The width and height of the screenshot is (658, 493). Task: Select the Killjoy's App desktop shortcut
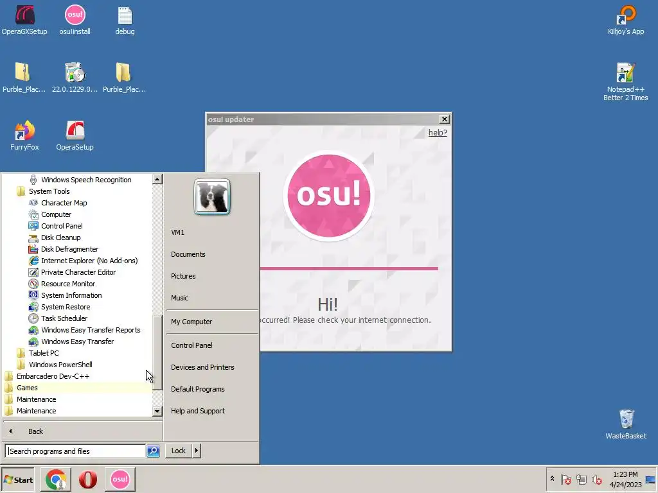(x=626, y=20)
